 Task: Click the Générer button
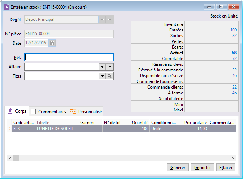tap(178, 168)
